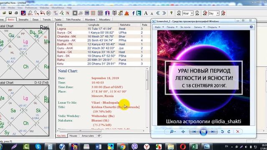This screenshot has height=150, width=267.
Task: Select the Chandra - MK row
Action: [x=103, y=36]
